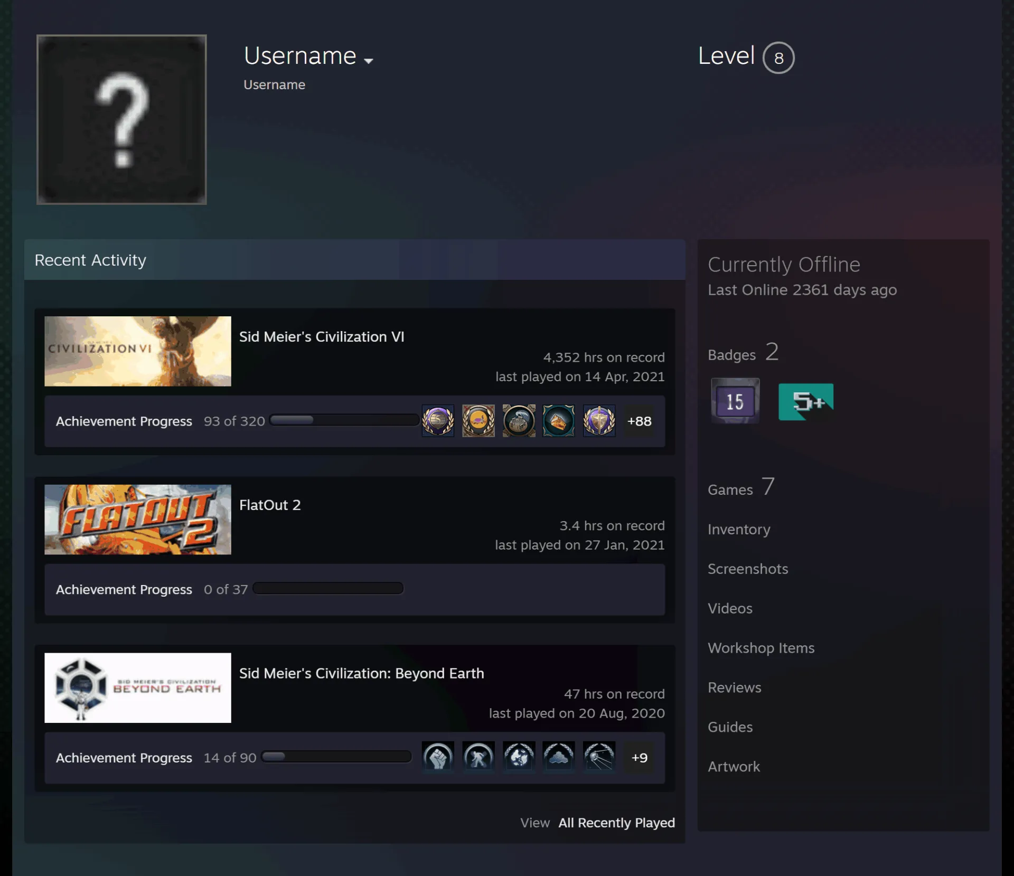Click the question mark profile avatar
This screenshot has height=876, width=1014.
tap(121, 119)
